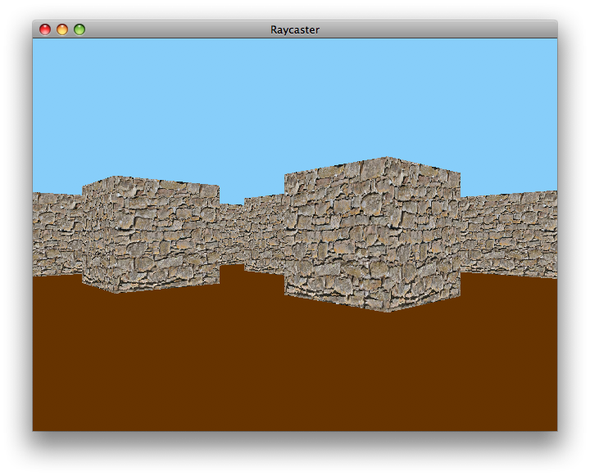Minimize the Raycaster window with yellow button
This screenshot has width=590, height=476.
click(x=62, y=29)
